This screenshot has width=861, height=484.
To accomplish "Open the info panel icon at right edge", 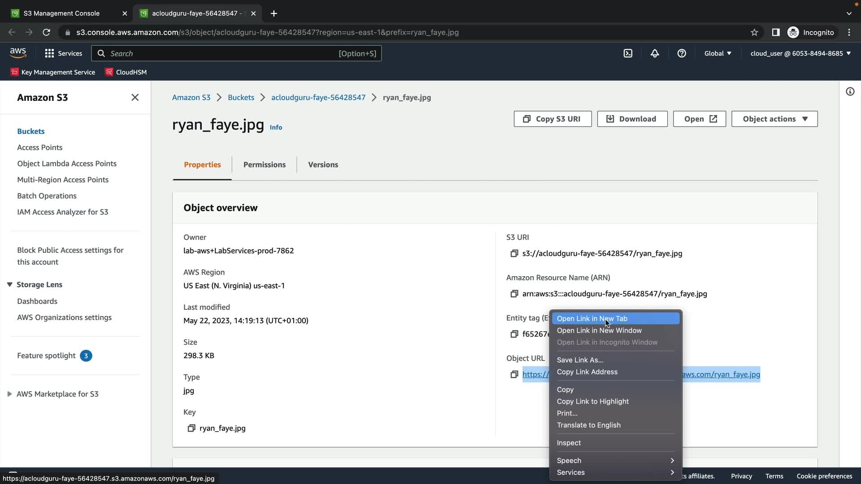I will 850,92.
